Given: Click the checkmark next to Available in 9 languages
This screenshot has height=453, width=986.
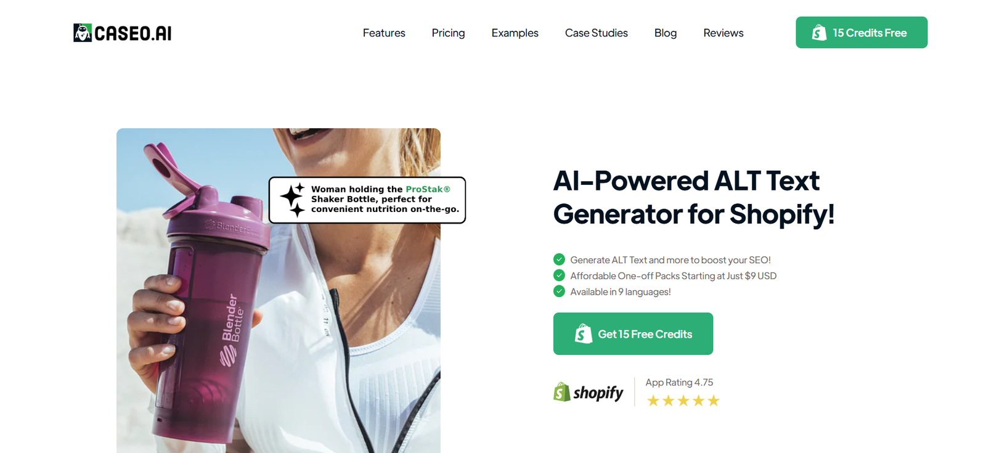Looking at the screenshot, I should (x=559, y=292).
